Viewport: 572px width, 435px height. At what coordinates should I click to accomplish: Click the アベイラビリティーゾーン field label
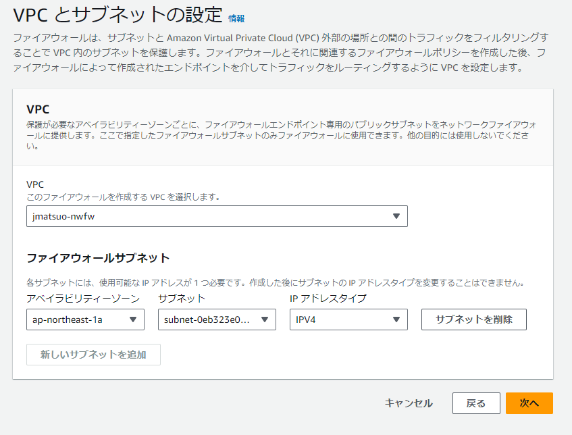pyautogui.click(x=83, y=299)
